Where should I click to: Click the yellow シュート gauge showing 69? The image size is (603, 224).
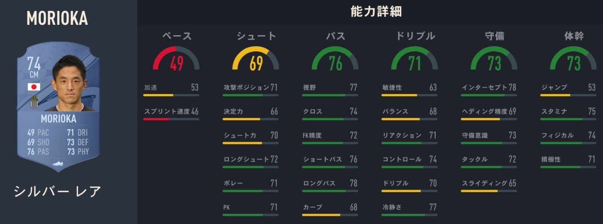pos(256,59)
